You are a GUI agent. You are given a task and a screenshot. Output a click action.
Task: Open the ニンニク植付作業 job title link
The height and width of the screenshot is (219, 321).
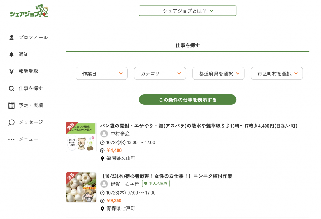click(167, 176)
